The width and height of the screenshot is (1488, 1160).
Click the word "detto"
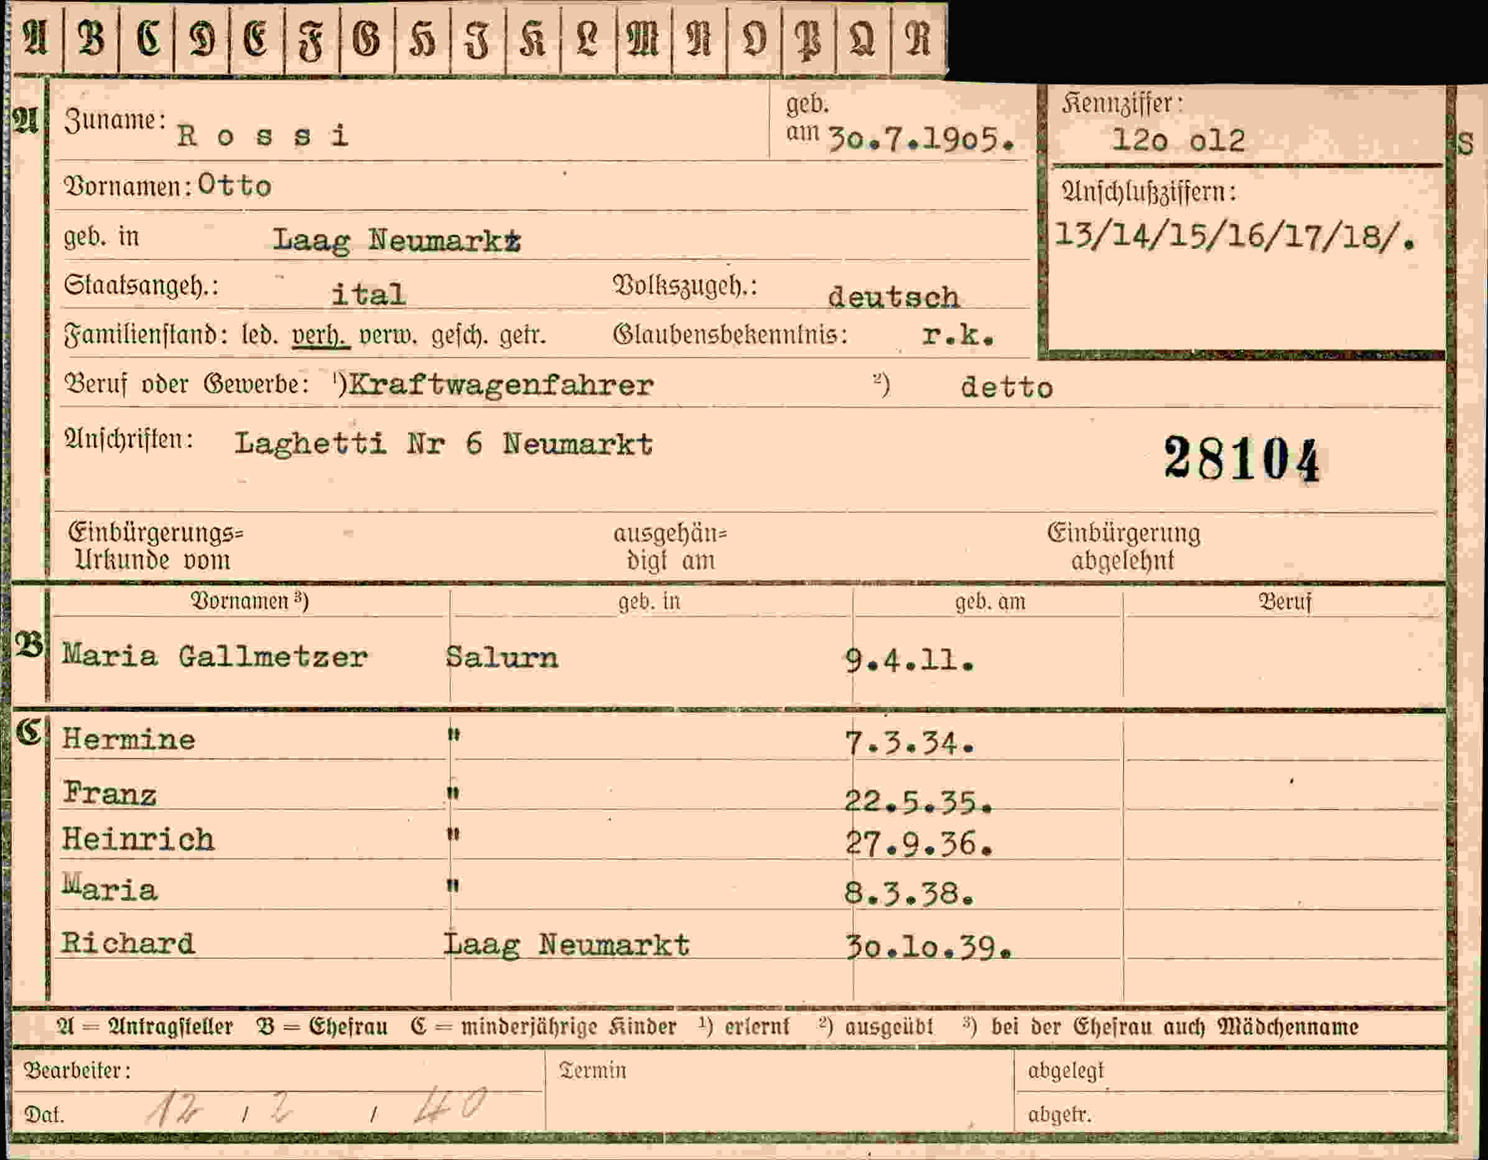[x=1007, y=387]
